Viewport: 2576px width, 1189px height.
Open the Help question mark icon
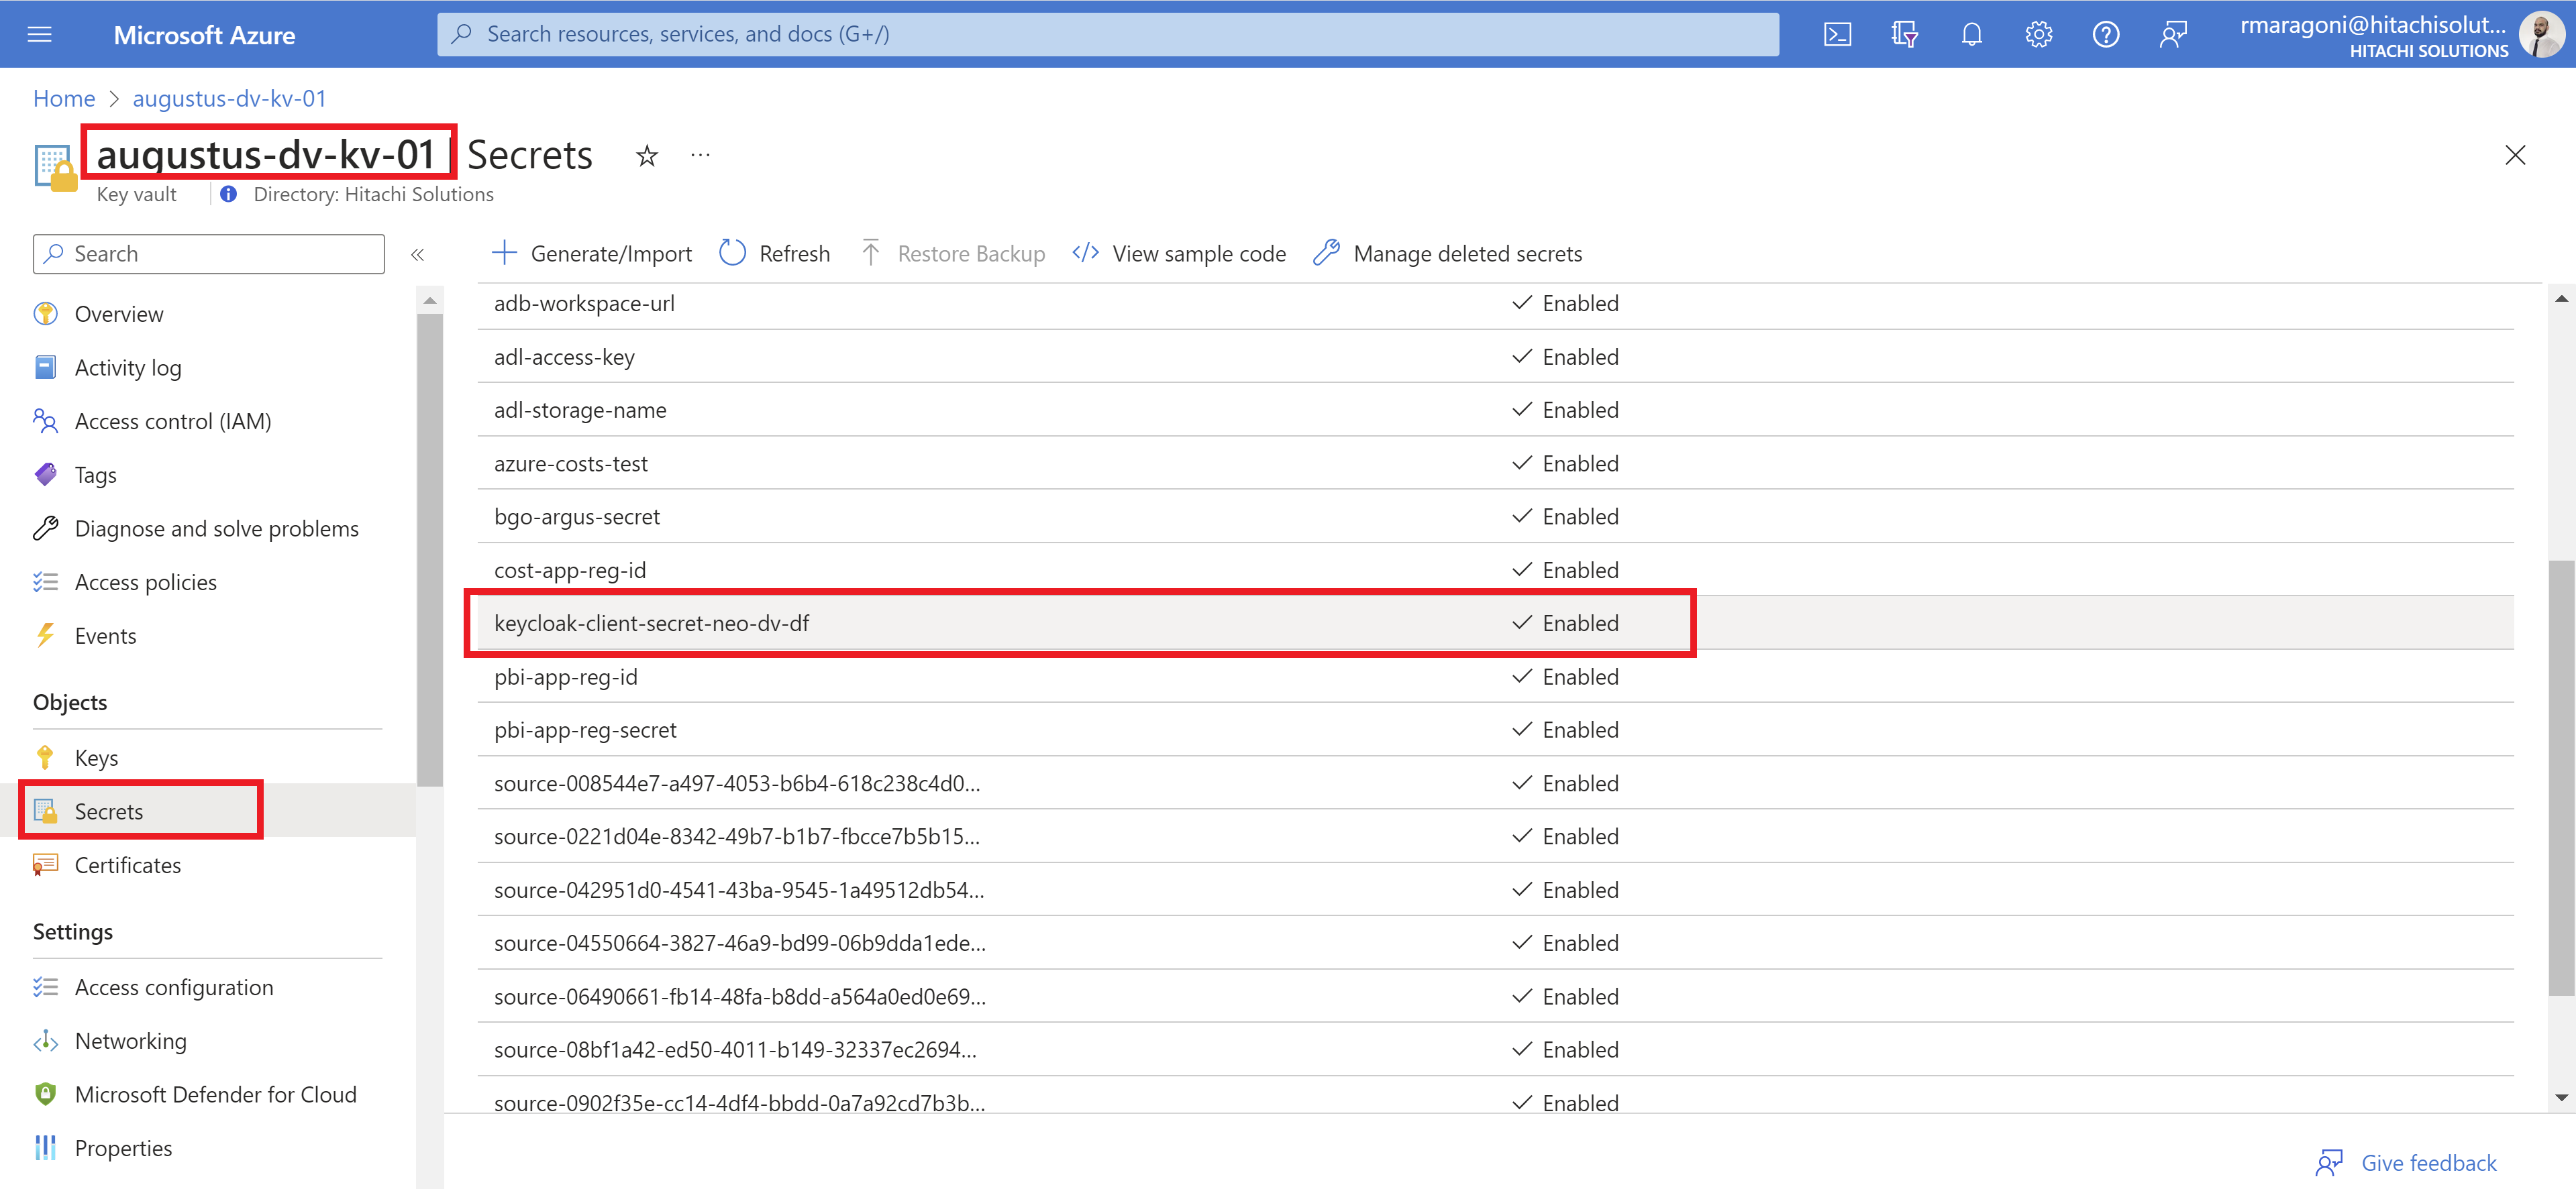(2106, 35)
